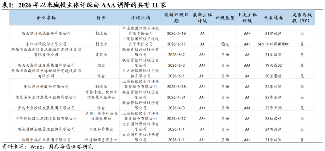This screenshot has height=151, width=325.
Task: Select company name '青岛上合控股发展集团有限公司'
Action: click(46, 108)
